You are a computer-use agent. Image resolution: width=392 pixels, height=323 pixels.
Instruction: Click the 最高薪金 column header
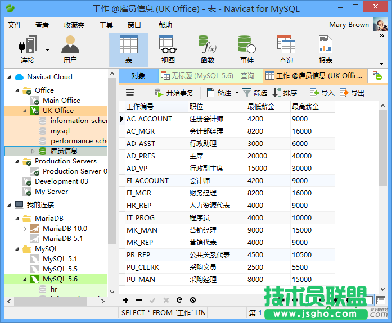(313, 107)
